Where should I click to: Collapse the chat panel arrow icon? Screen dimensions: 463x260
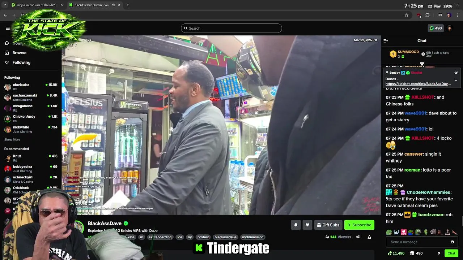click(386, 41)
